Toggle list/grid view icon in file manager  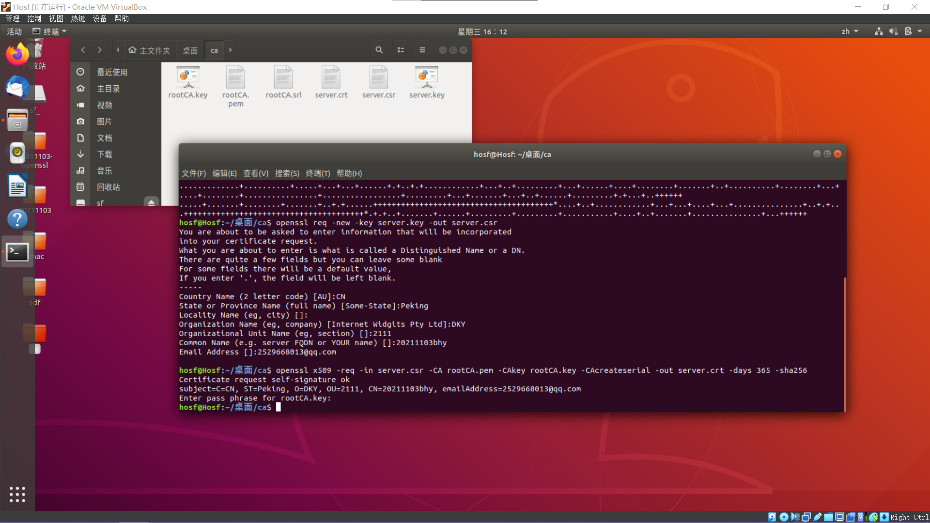tap(401, 50)
